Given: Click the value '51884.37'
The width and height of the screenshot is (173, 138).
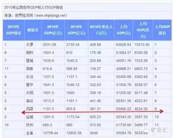Looking at the screenshot, I should tap(124, 53).
